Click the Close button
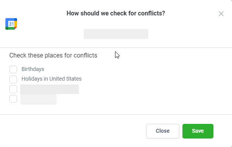This screenshot has height=147, width=232. (x=163, y=131)
